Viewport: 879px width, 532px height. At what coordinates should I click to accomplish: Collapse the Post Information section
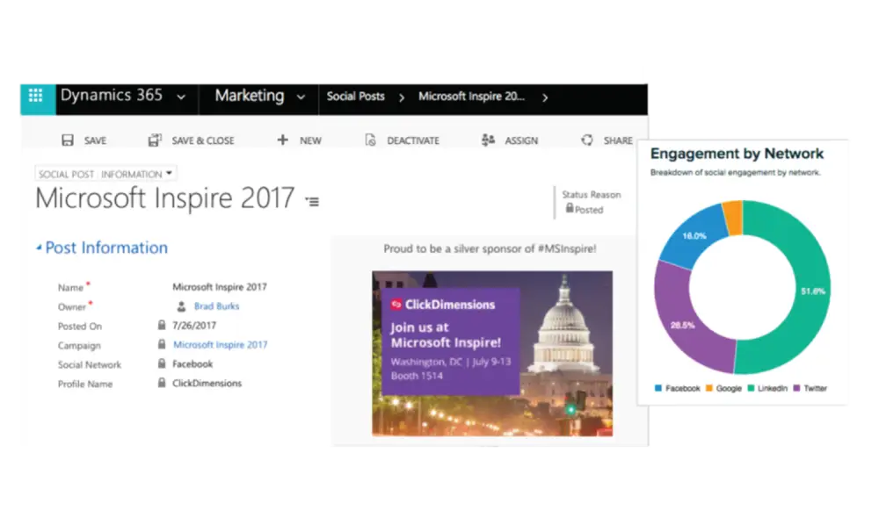[39, 248]
